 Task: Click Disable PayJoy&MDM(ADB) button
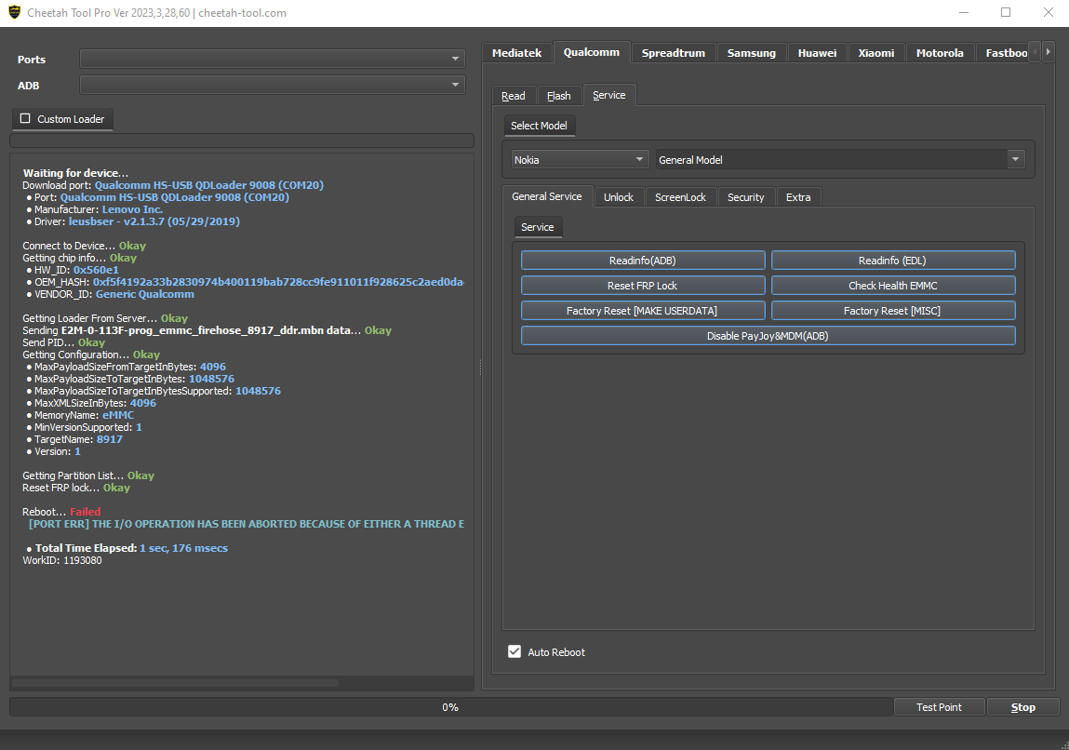[768, 336]
